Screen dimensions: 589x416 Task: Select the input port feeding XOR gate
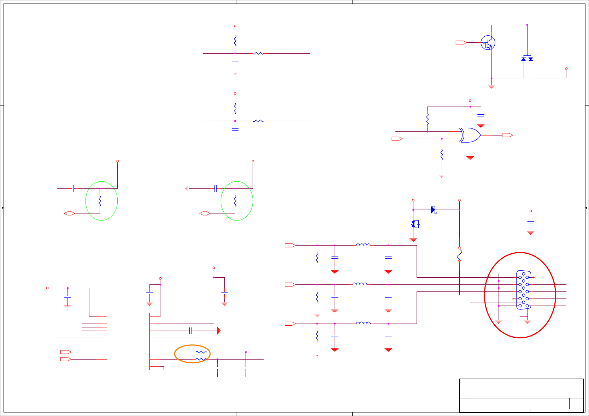point(397,139)
